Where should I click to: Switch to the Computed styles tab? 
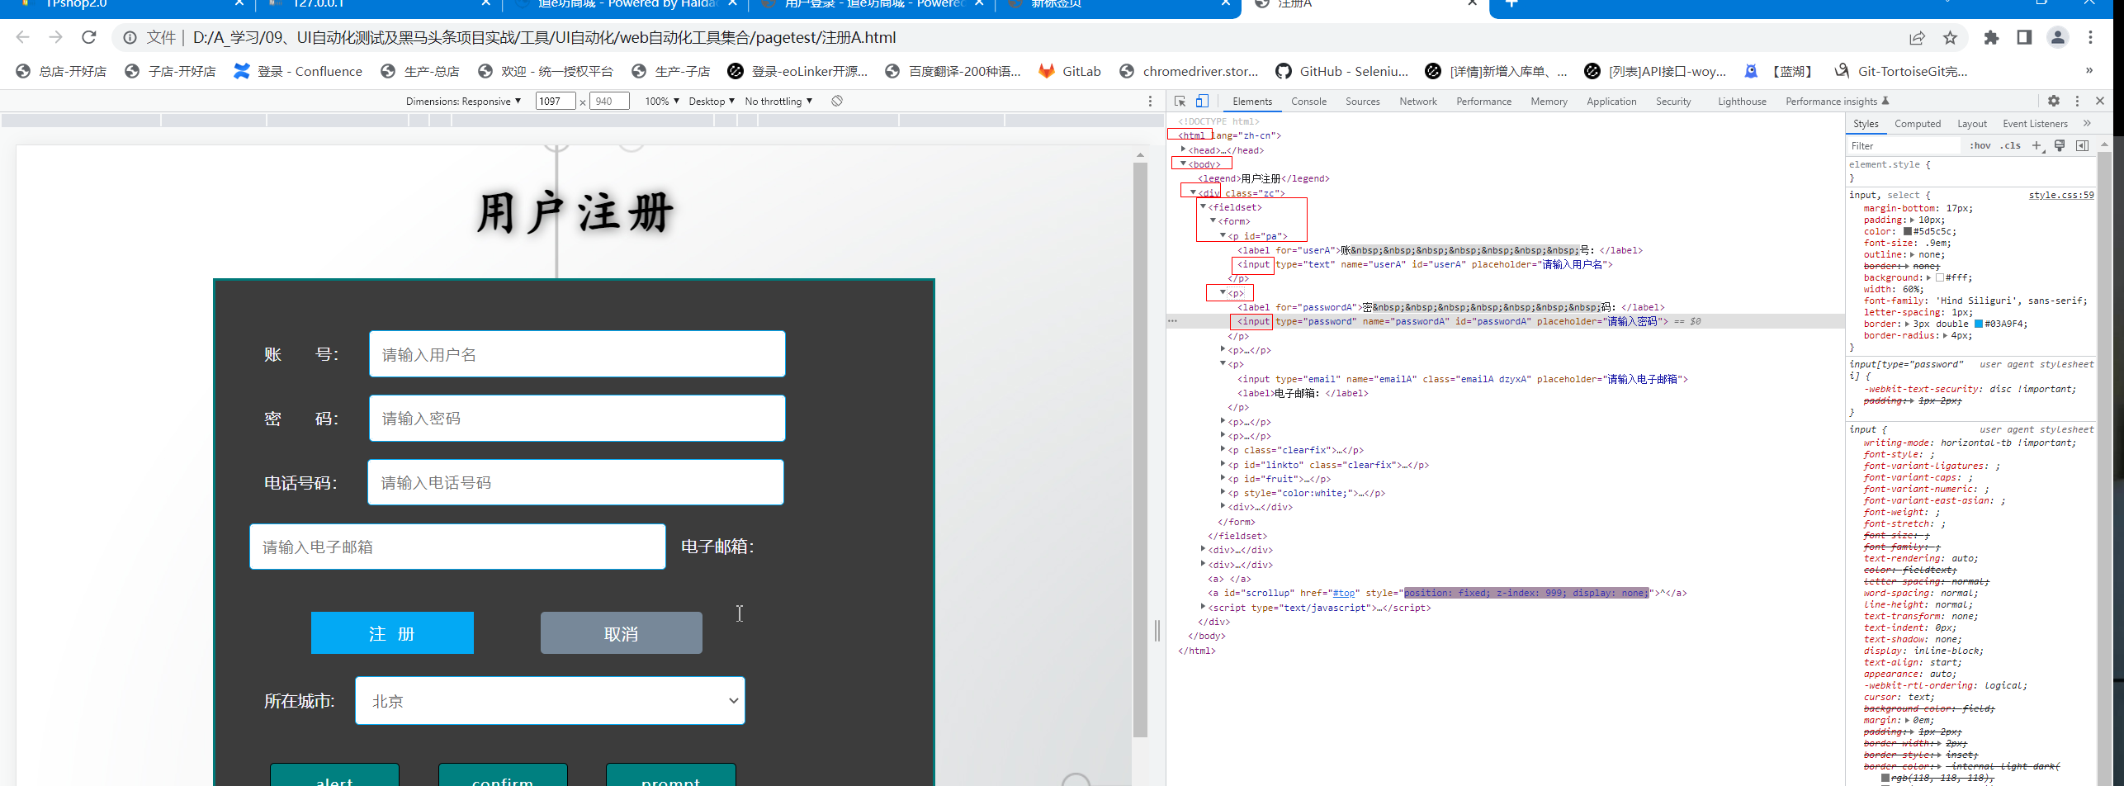click(x=1917, y=123)
